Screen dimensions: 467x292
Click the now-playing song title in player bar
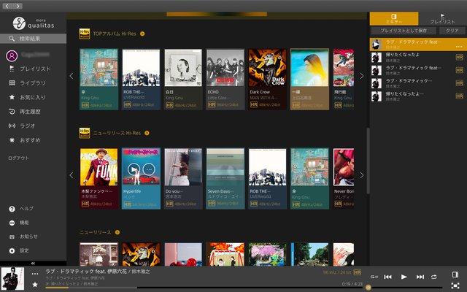click(97, 272)
